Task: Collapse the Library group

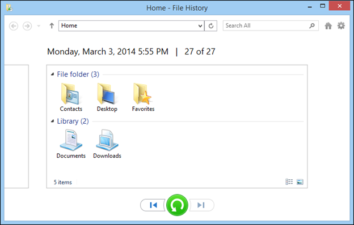Action: pos(52,122)
